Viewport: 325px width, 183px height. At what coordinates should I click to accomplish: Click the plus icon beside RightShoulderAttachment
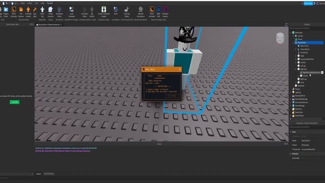[x=322, y=72]
